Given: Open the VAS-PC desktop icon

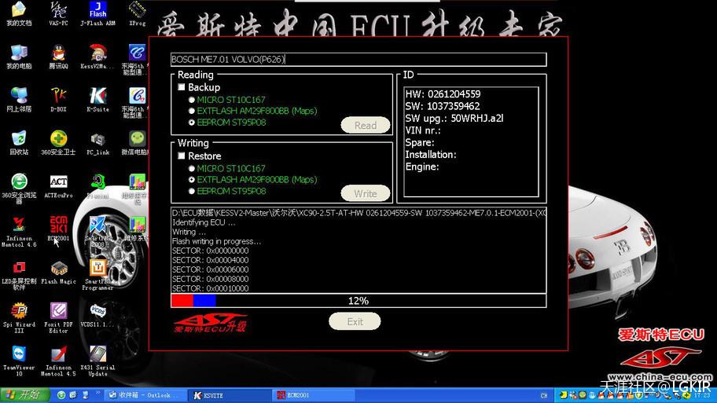Looking at the screenshot, I should (x=58, y=13).
